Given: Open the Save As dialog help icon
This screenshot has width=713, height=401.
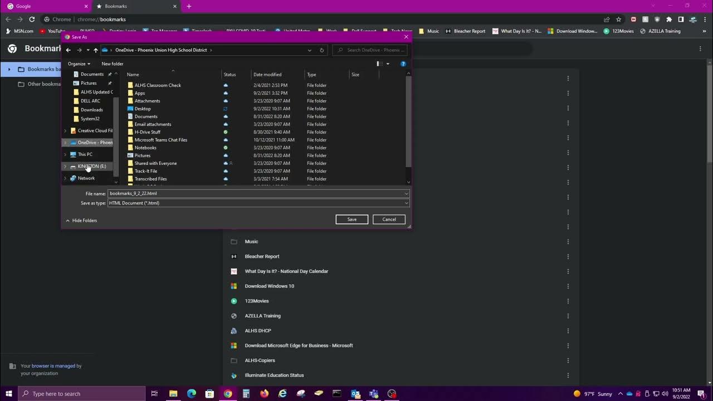Looking at the screenshot, I should coord(403,64).
